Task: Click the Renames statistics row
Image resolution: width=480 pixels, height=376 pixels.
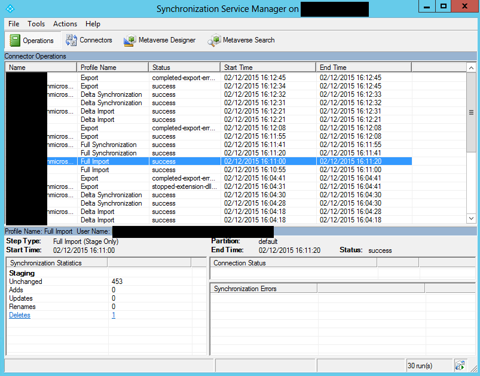Action: tap(106, 307)
